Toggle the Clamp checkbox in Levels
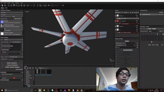164x92 pixels. coord(160,45)
